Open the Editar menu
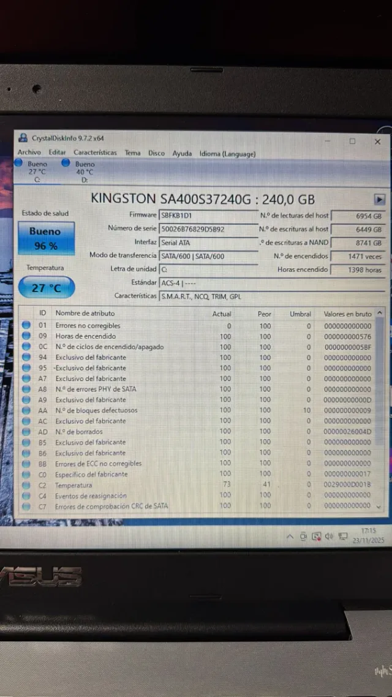This screenshot has width=392, height=697. click(58, 153)
